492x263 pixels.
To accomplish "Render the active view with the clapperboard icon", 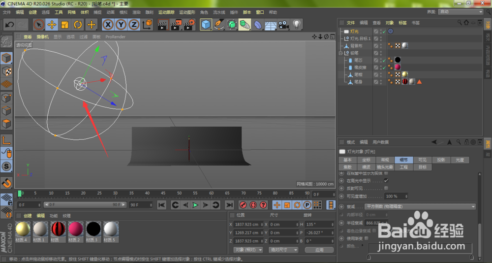I will pos(163,25).
